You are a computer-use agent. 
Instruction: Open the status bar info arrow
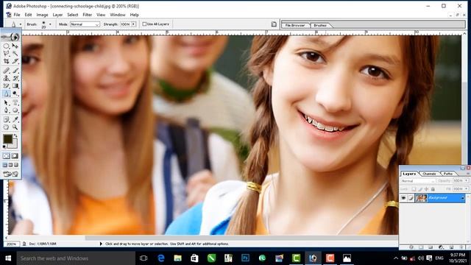101,244
